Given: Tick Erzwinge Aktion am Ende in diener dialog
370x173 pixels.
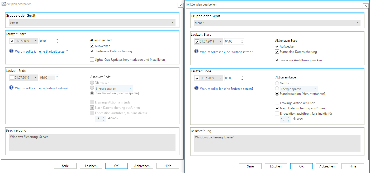Looking at the screenshot, I should [277, 103].
